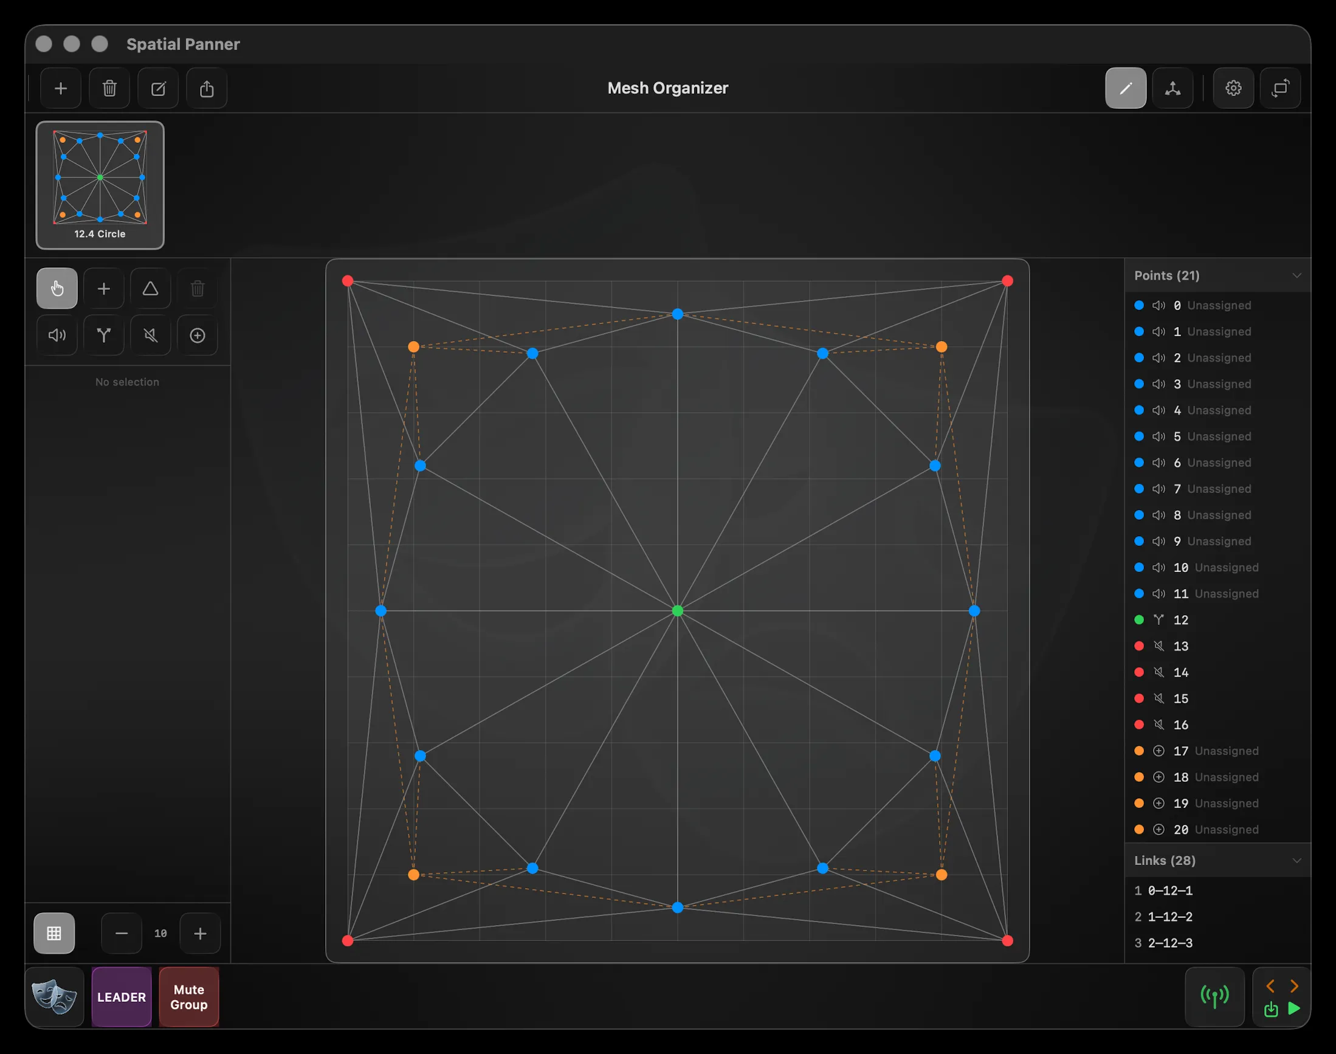The height and width of the screenshot is (1054, 1336).
Task: Click the detach window icon
Action: 1280,88
